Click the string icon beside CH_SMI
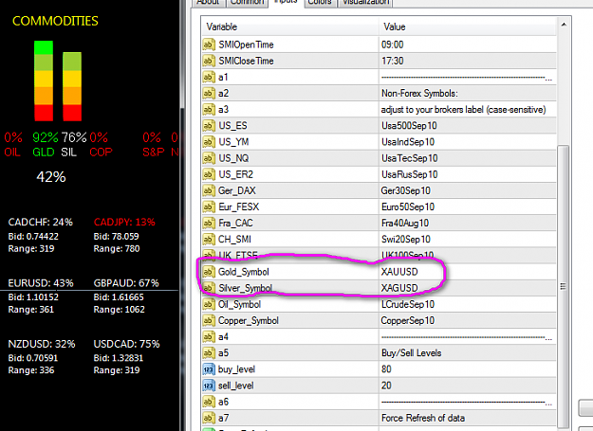 [209, 240]
